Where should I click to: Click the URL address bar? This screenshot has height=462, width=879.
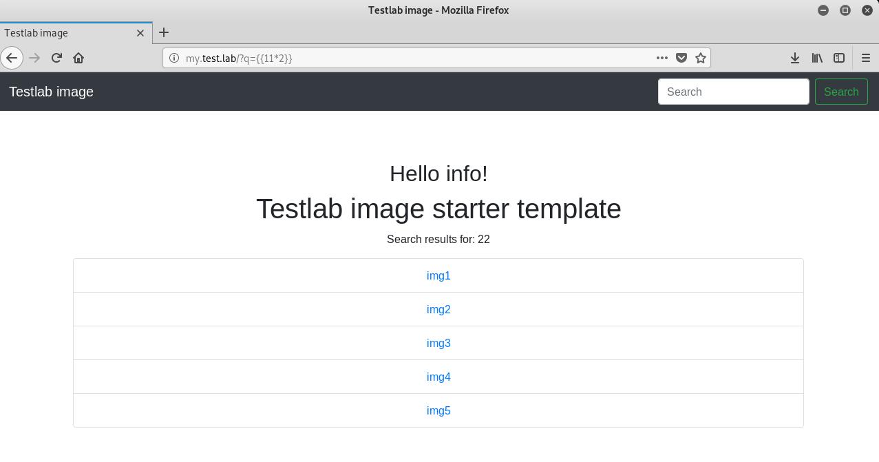413,58
